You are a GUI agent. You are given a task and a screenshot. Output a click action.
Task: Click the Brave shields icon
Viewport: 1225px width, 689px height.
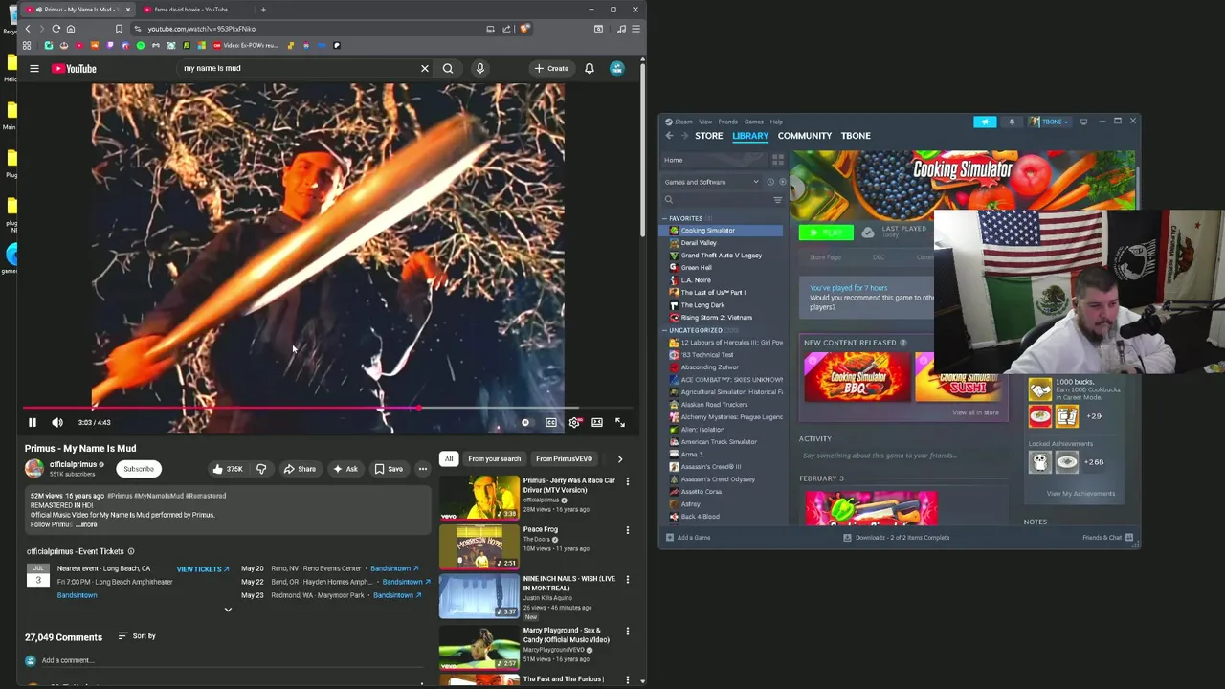click(524, 29)
